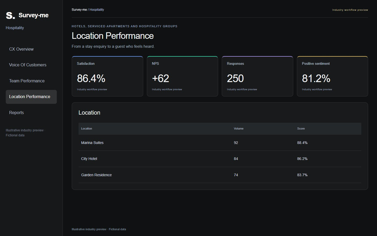The image size is (377, 236).
Task: Click the Volume column header
Action: (239, 129)
